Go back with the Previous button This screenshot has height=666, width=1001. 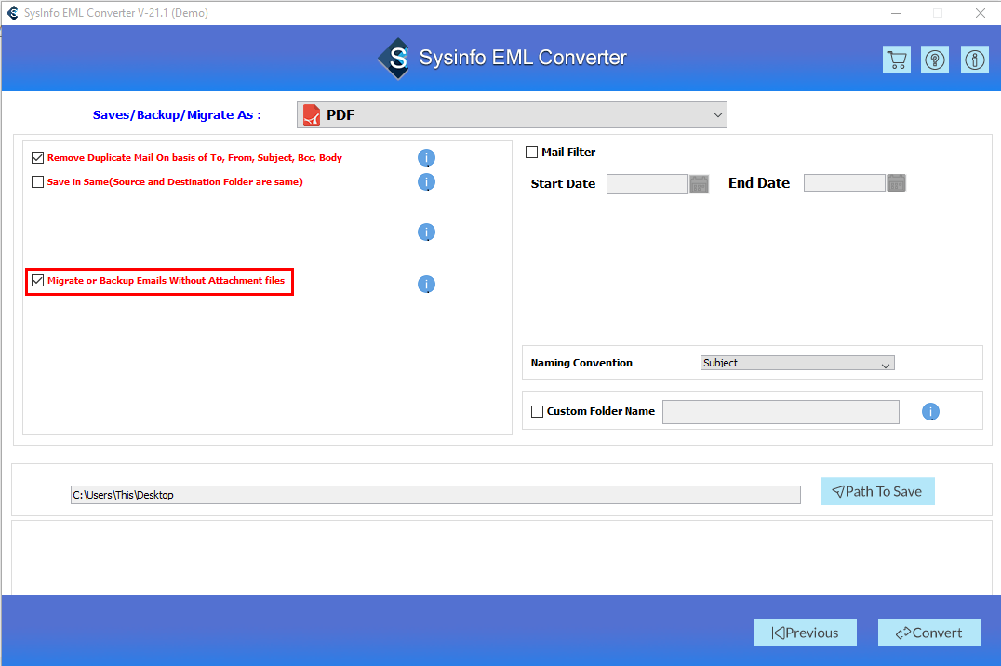point(805,633)
